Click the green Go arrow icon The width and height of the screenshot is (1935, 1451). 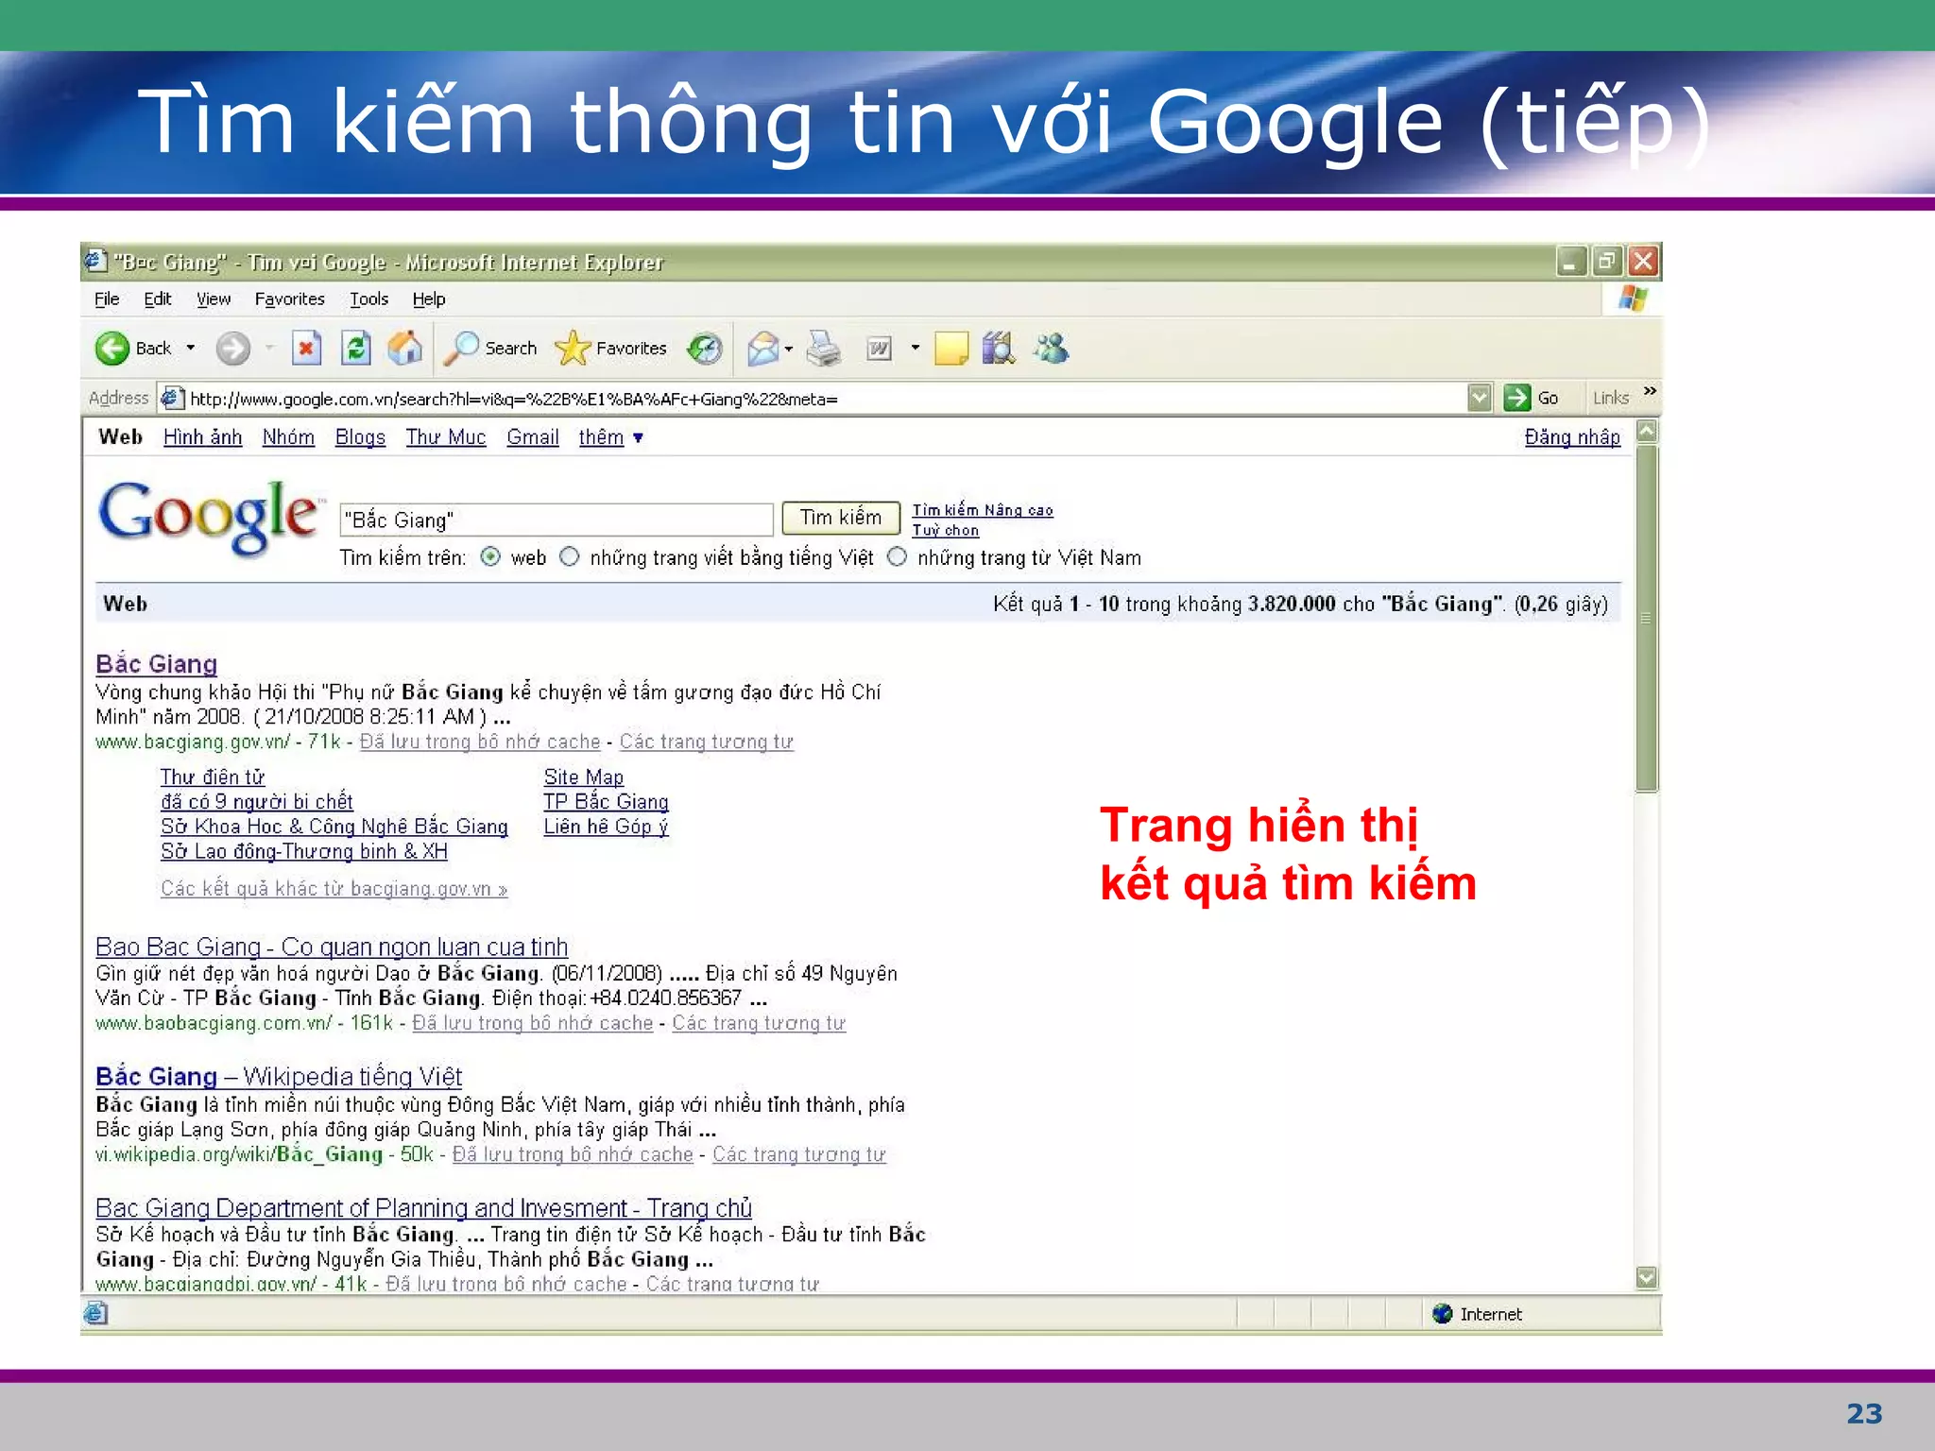[x=1516, y=398]
